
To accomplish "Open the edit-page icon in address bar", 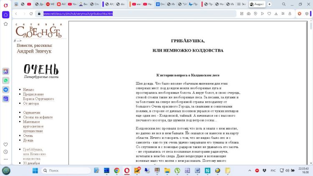I will (242, 14).
